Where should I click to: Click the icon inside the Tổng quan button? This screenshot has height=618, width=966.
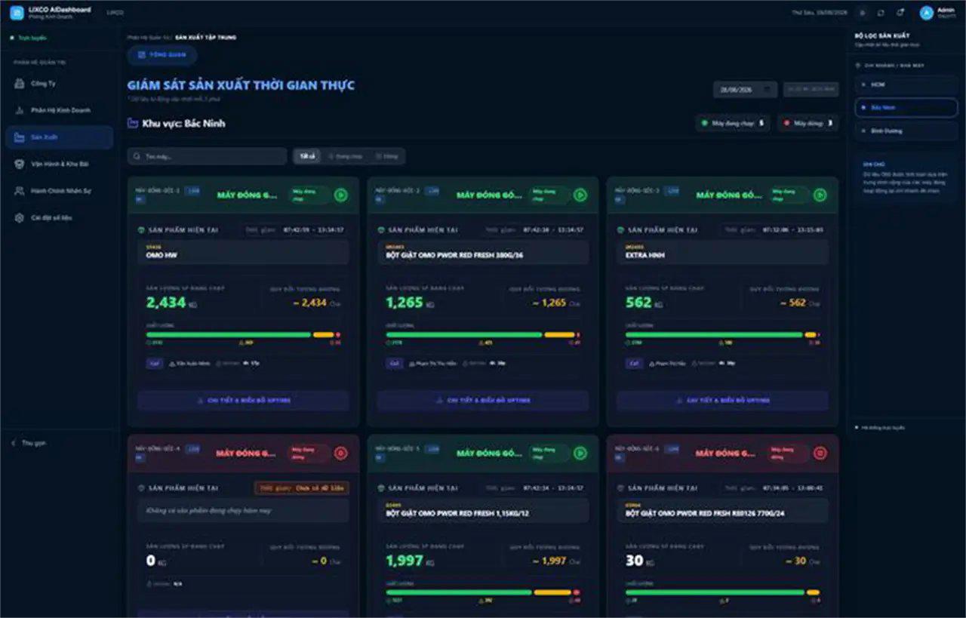pos(142,54)
